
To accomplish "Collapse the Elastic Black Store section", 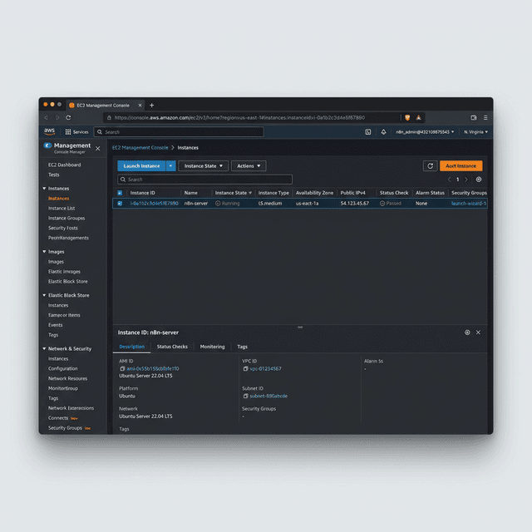I will [x=44, y=296].
